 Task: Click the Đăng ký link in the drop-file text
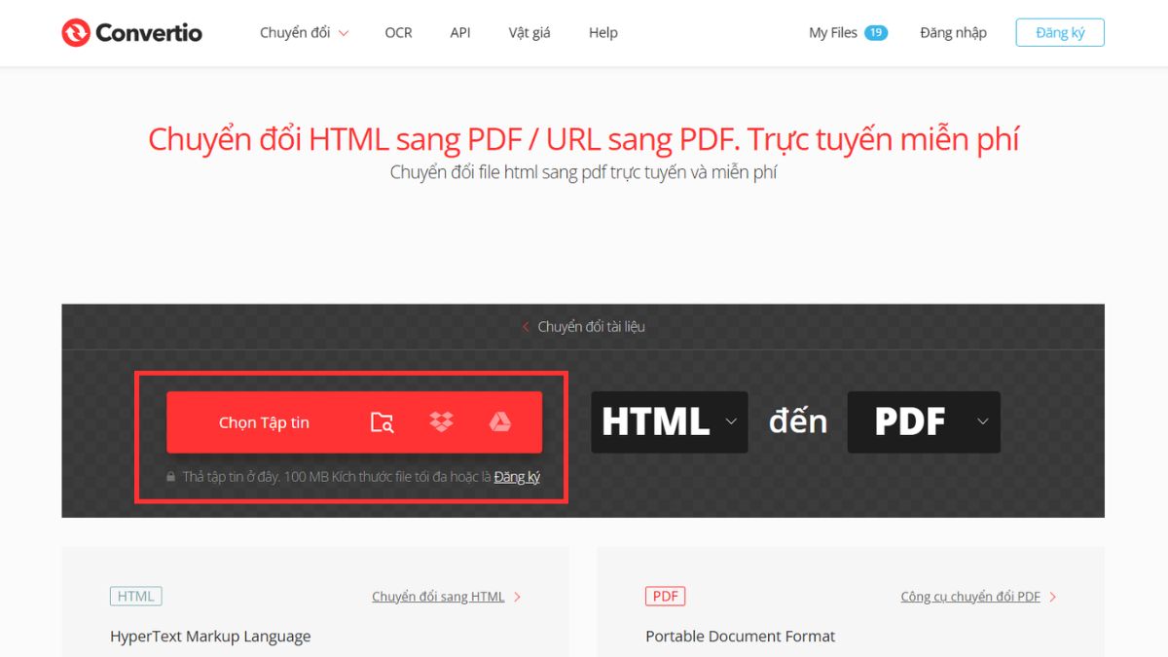coord(517,477)
